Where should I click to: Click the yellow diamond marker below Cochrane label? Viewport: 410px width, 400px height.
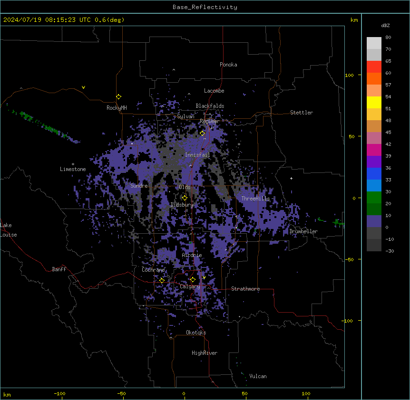click(162, 280)
